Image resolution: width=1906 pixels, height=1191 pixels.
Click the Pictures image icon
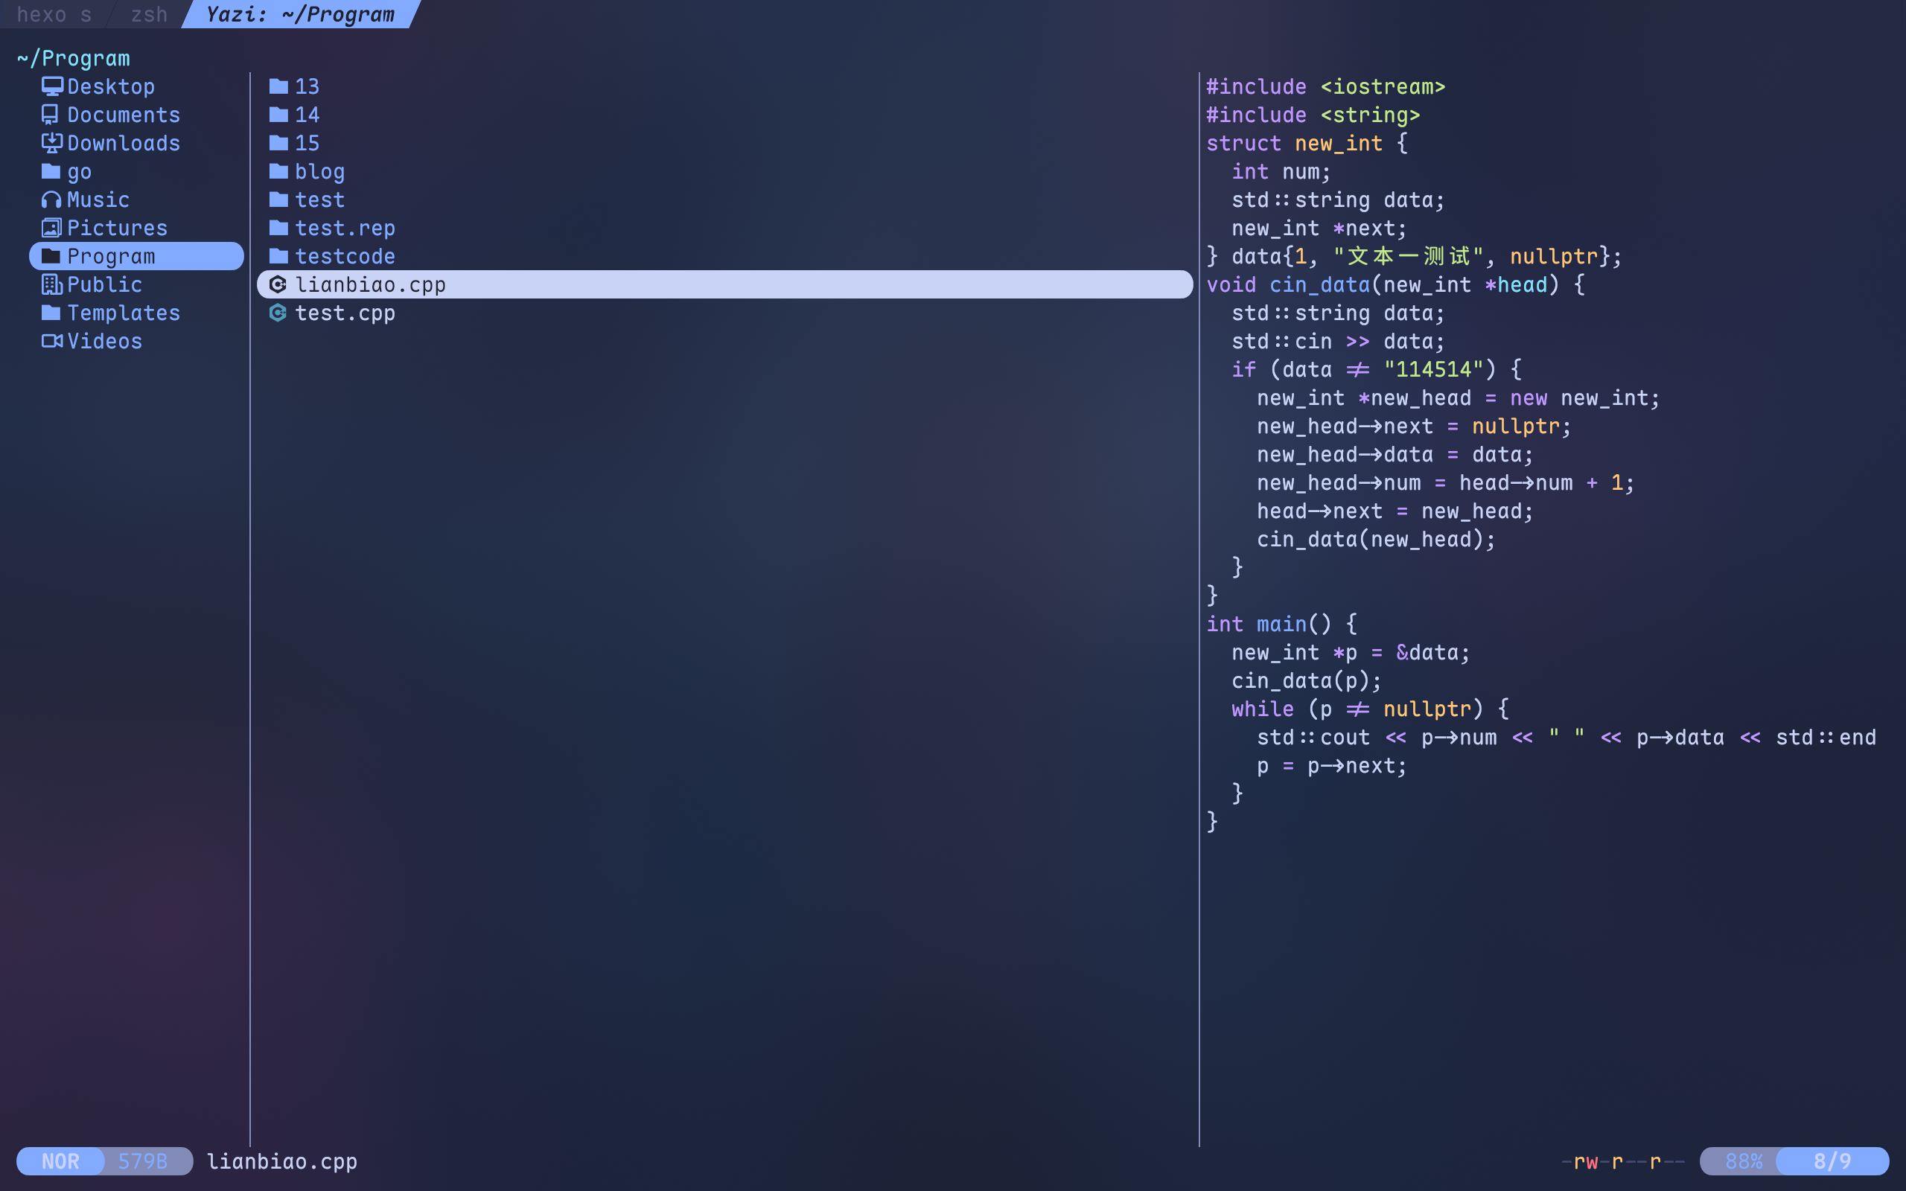52,228
